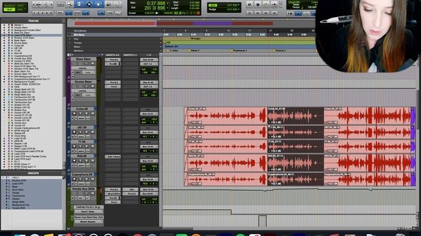Enable Slip edit mode
Viewport: 421px width, 236px height.
(x=10, y=9)
